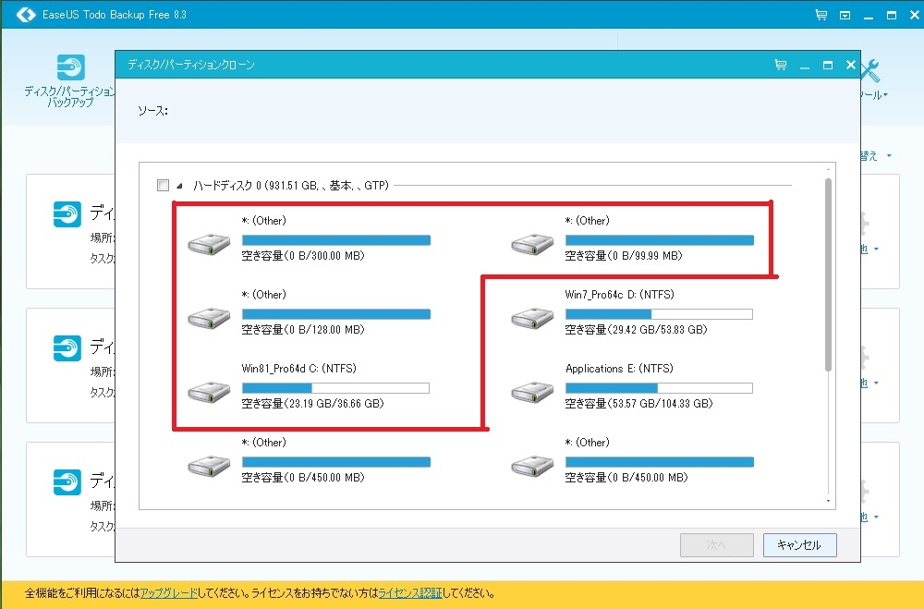This screenshot has width=924, height=609.
Task: Click the second backup task icon in main window
Action: (x=67, y=347)
